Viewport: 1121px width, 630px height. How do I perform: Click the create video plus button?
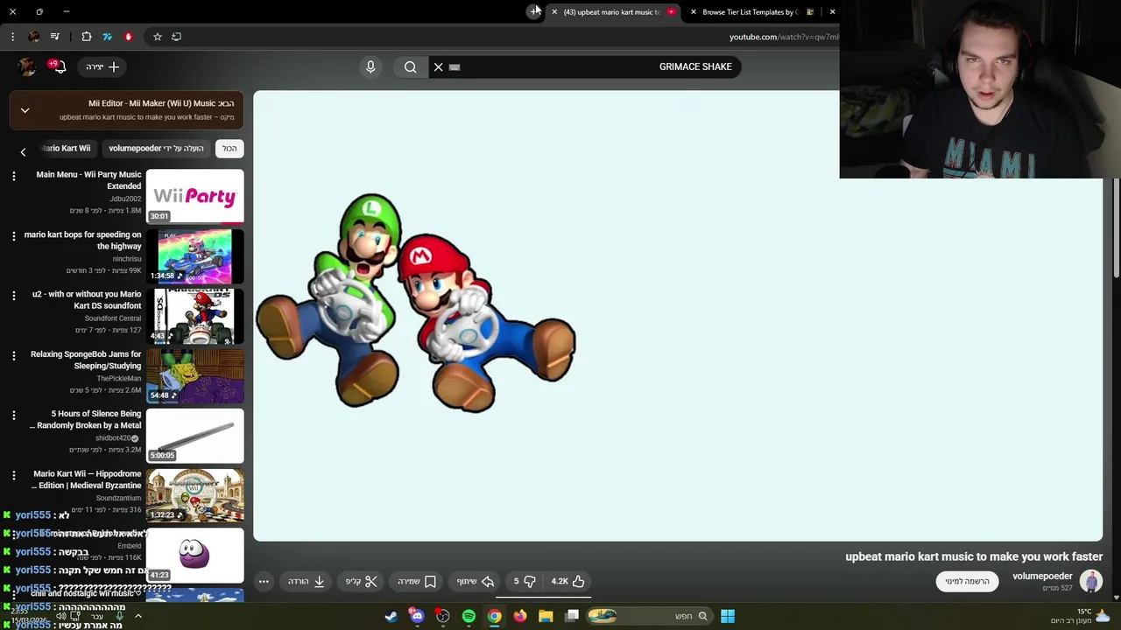pos(102,66)
